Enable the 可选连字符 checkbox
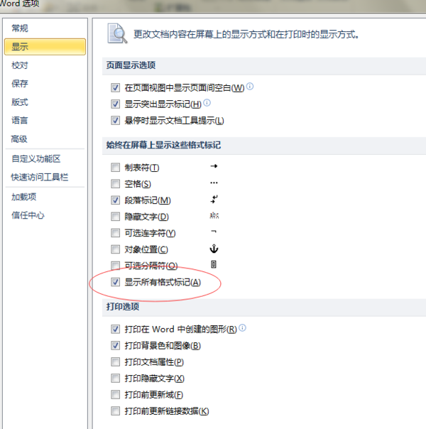This screenshot has height=429, width=426. [116, 233]
